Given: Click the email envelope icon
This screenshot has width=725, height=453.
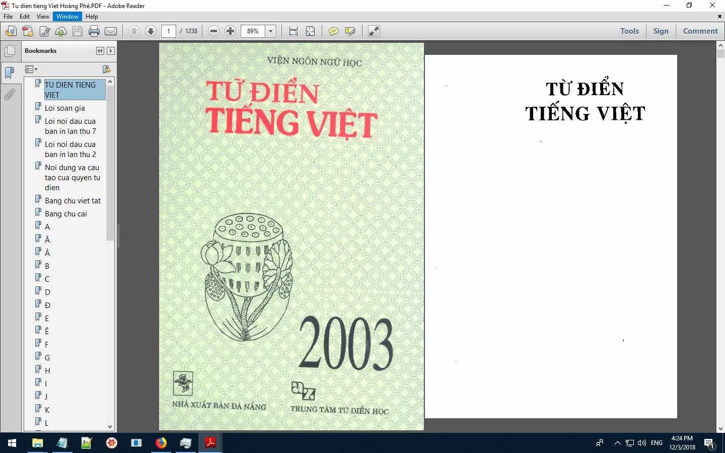Looking at the screenshot, I should pos(111,31).
